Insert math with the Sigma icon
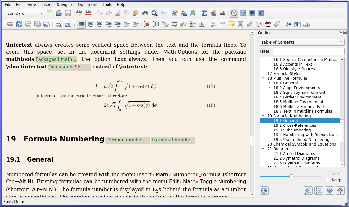 (204, 13)
